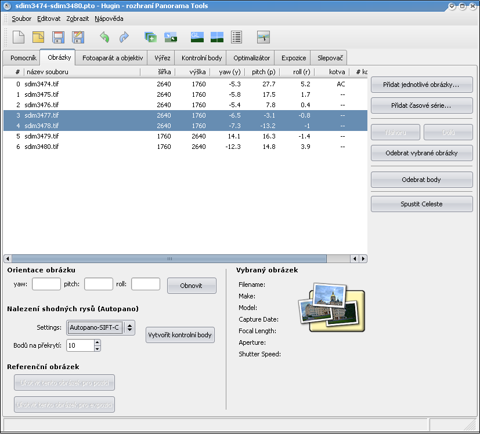Image resolution: width=480 pixels, height=434 pixels.
Task: Save project using the floppy disk icon
Action: pos(58,38)
